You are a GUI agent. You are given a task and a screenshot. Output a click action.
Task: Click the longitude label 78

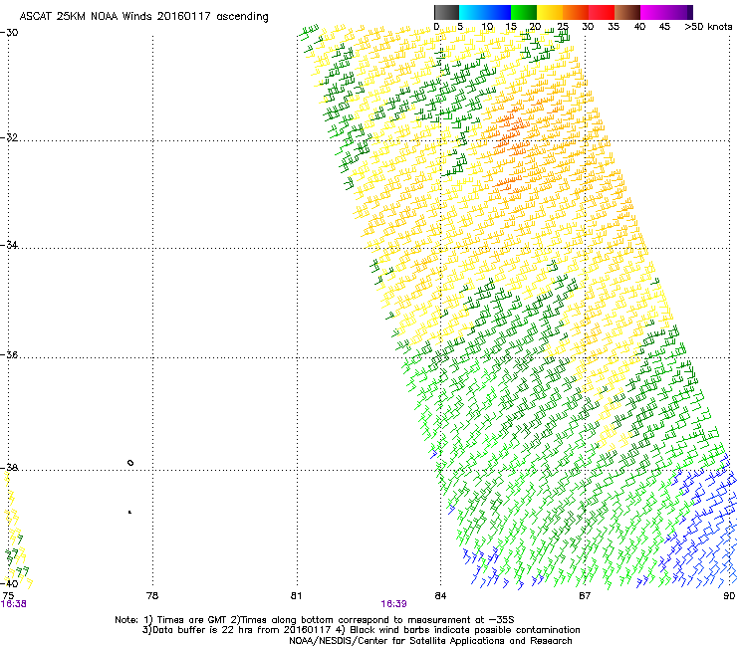pyautogui.click(x=152, y=595)
